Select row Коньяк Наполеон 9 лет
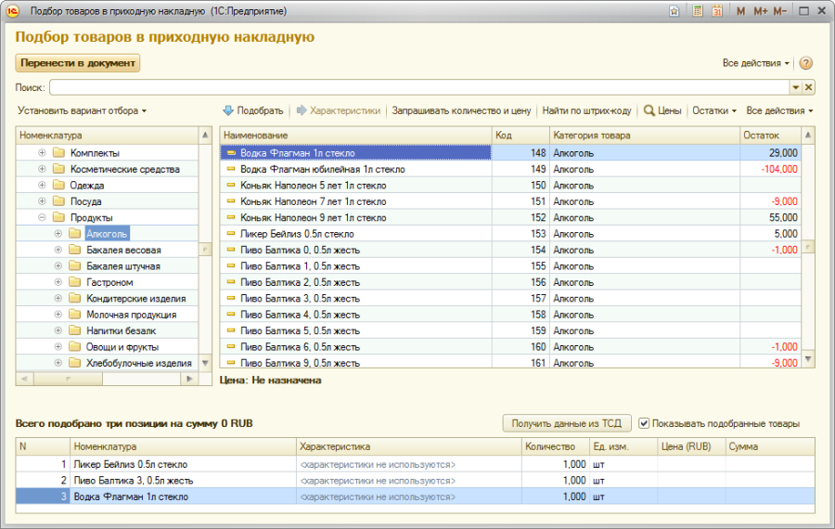 click(x=510, y=217)
